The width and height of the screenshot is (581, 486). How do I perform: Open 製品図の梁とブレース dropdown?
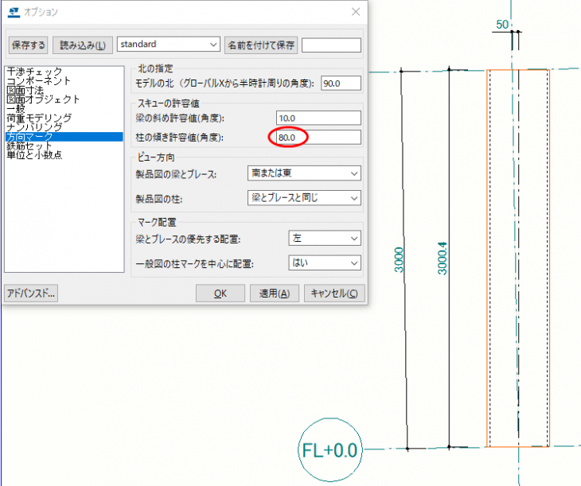(x=304, y=173)
